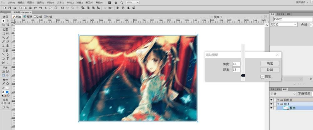Select the Magic Wand tool
The width and height of the screenshot is (313, 130).
click(x=3, y=37)
